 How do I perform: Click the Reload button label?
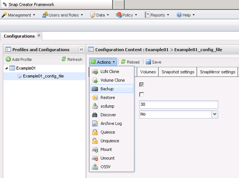click(133, 62)
